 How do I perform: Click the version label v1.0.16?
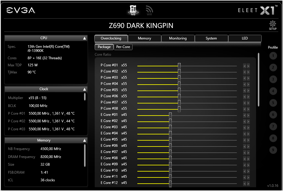point(273,185)
